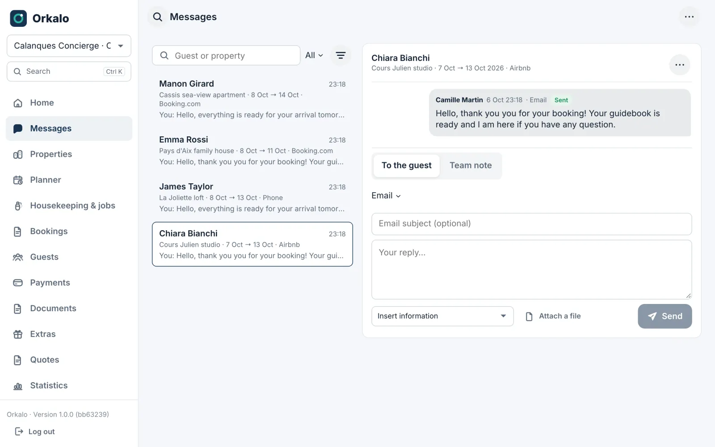The height and width of the screenshot is (447, 715).
Task: Click the Orkalo version text
Action: (58, 414)
